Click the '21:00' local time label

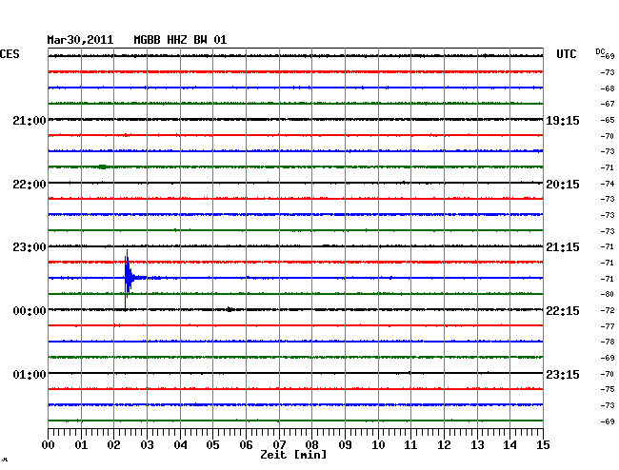click(x=30, y=121)
